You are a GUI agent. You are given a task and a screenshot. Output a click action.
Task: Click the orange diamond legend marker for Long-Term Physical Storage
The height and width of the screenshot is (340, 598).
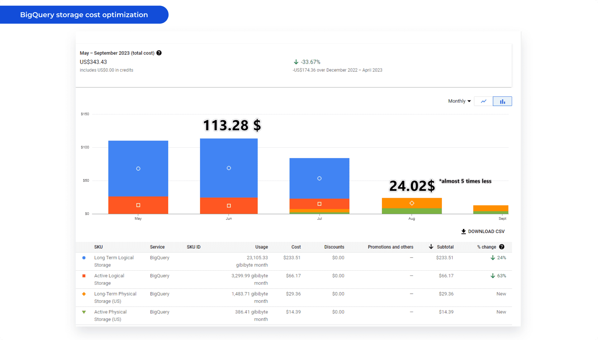(x=84, y=294)
